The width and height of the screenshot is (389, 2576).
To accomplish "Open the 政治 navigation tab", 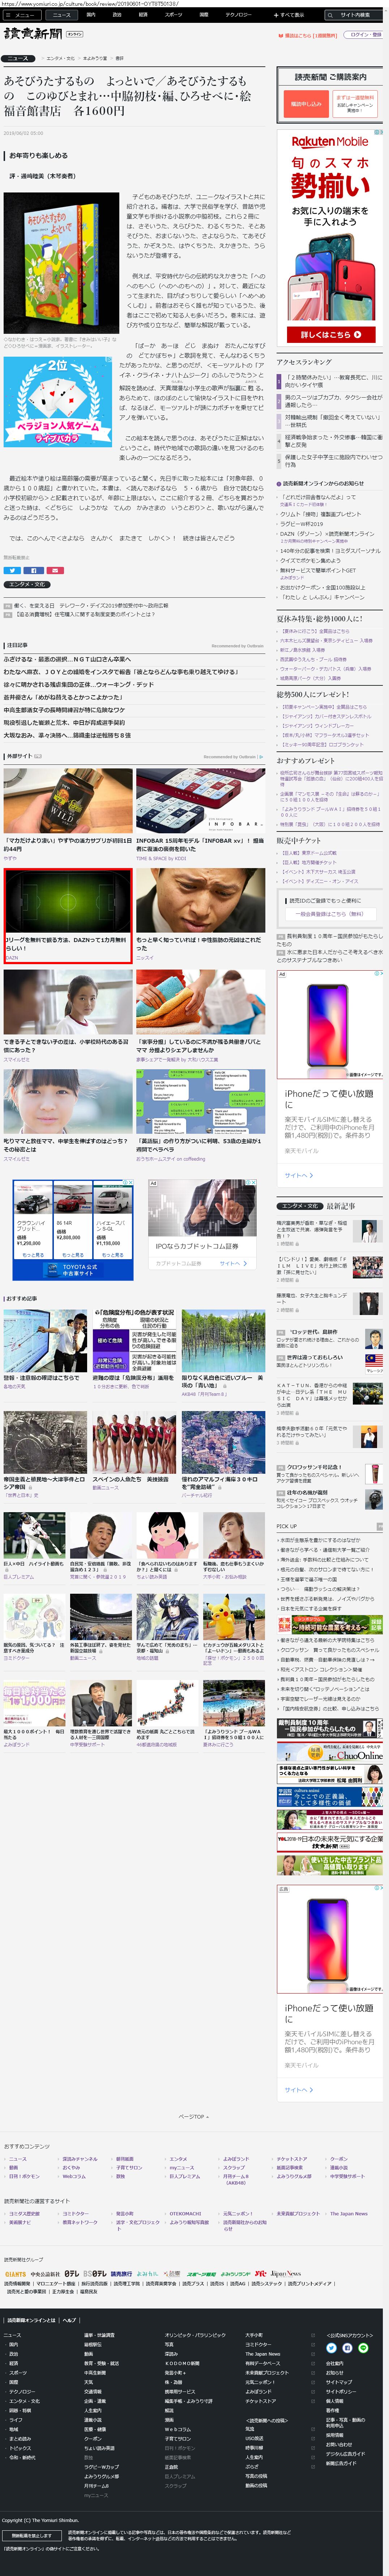I will click(117, 15).
